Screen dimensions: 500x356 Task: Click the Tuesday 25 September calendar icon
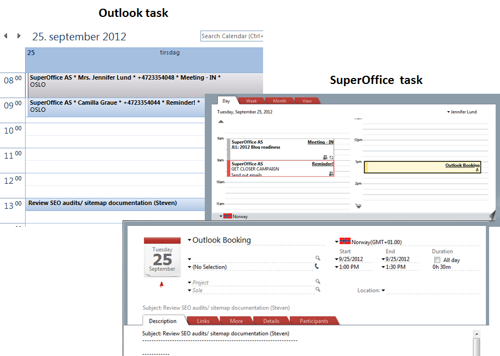pyautogui.click(x=162, y=257)
